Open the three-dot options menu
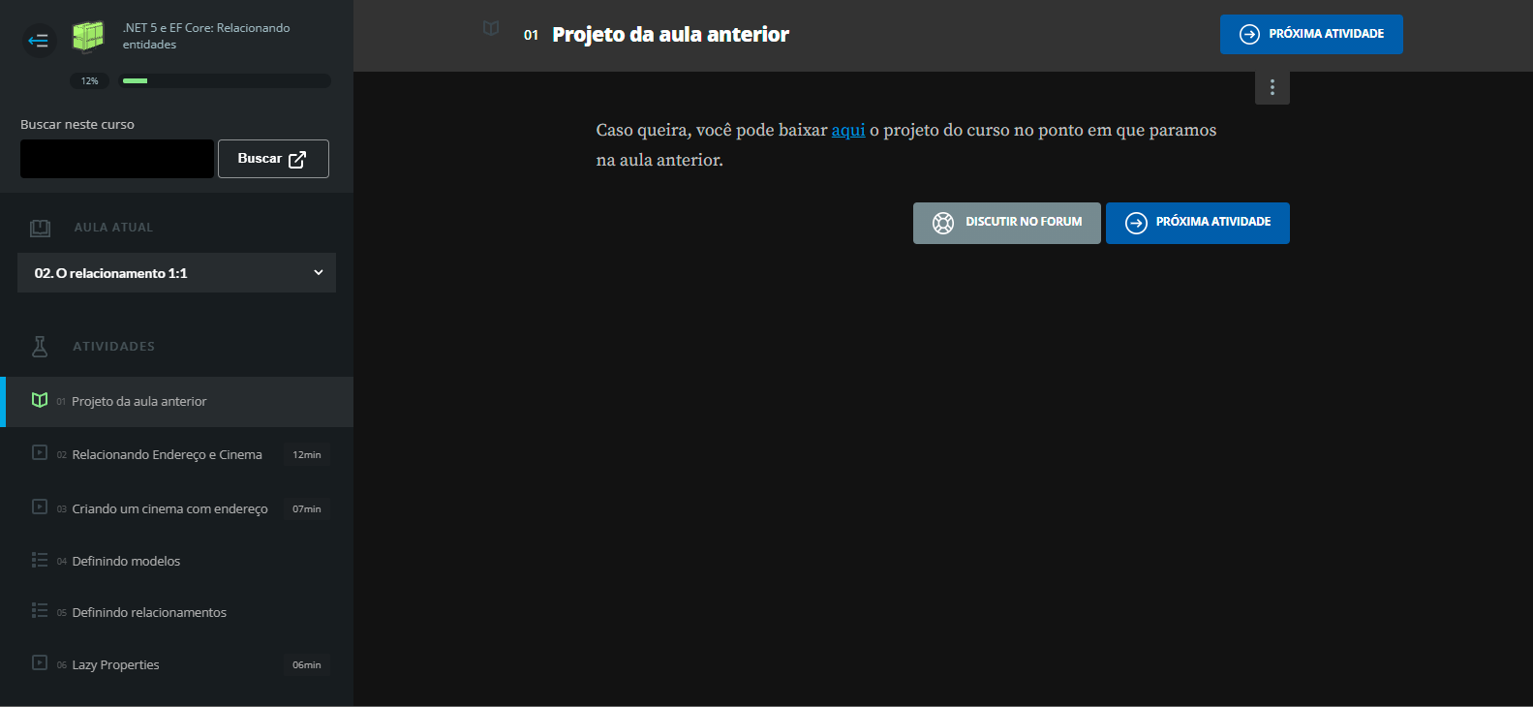1533x707 pixels. [1272, 87]
